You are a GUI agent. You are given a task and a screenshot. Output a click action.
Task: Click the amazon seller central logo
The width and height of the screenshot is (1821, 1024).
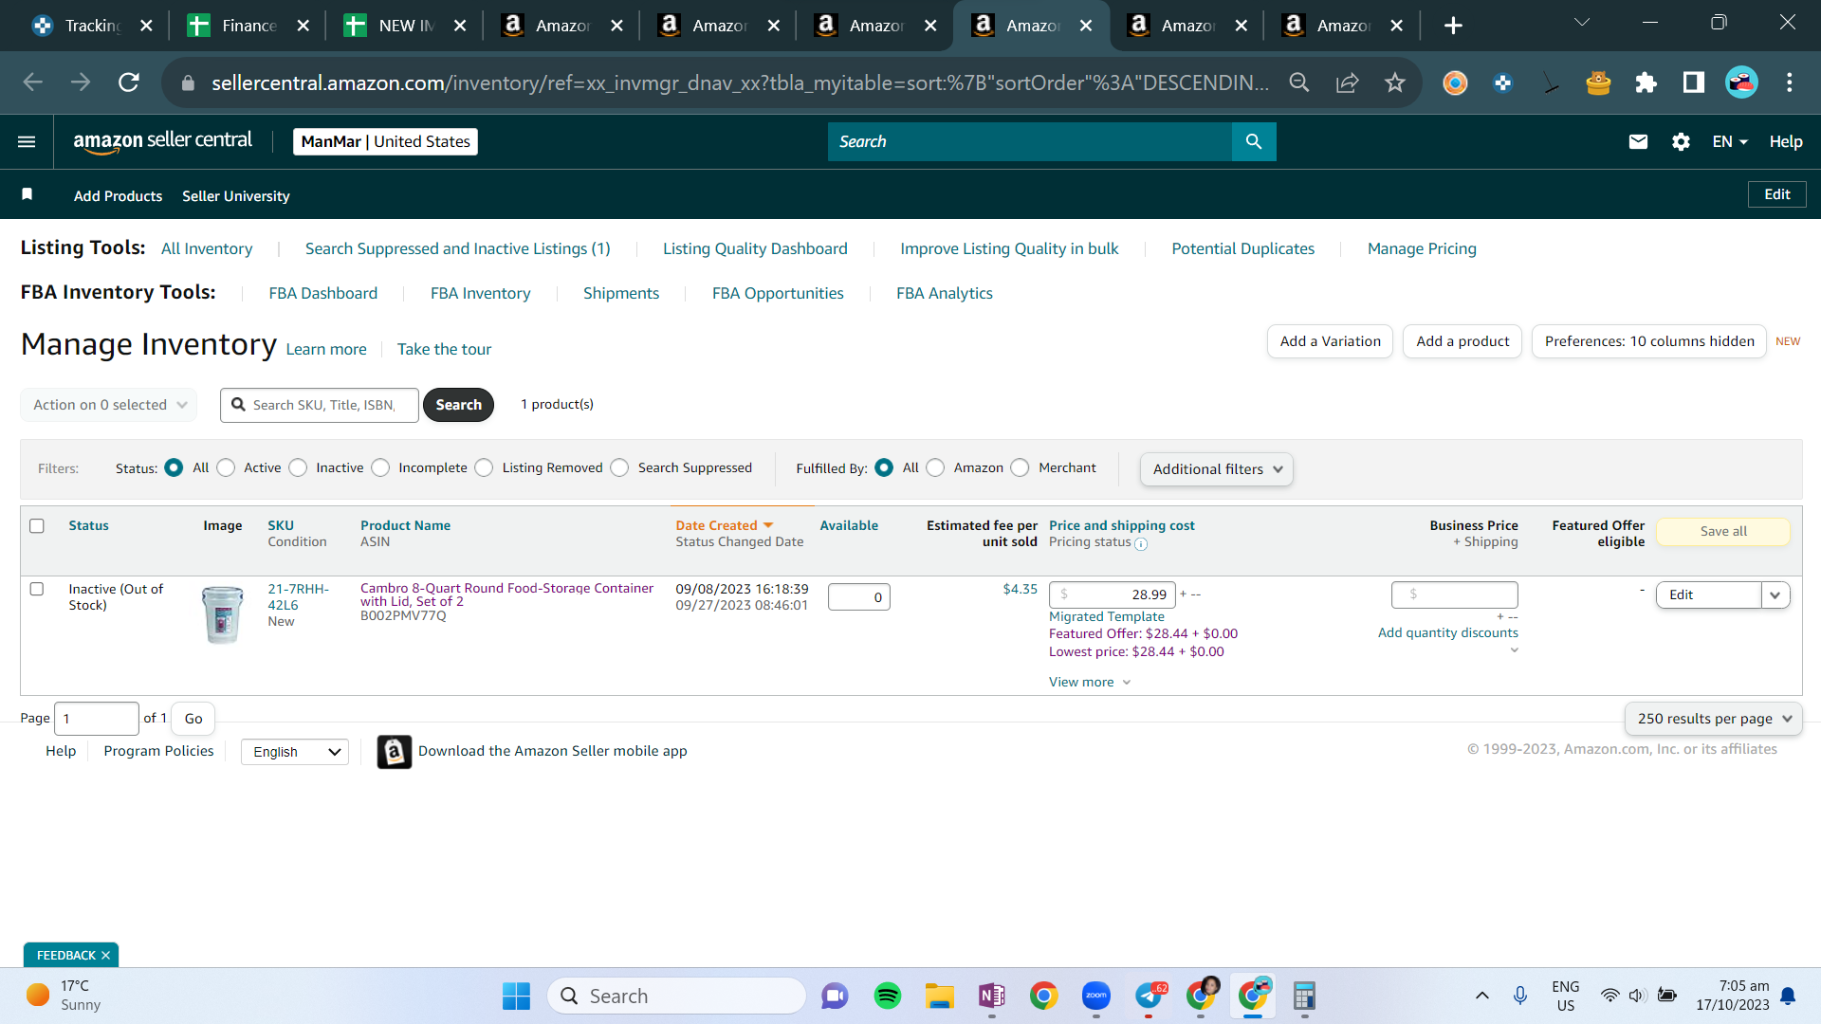[x=163, y=141]
